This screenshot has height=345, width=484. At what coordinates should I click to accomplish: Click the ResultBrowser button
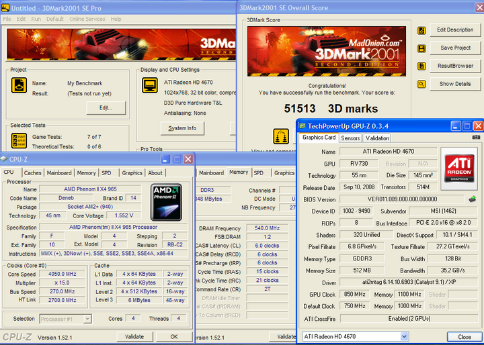(455, 66)
